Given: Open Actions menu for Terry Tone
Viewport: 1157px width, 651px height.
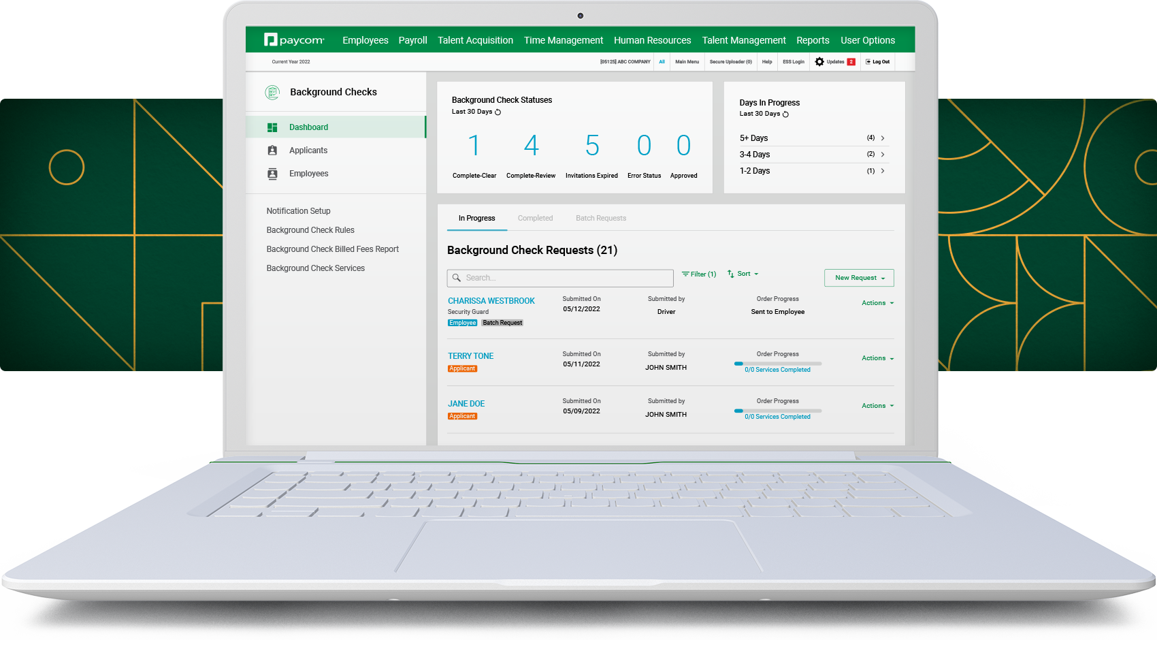Looking at the screenshot, I should pyautogui.click(x=877, y=358).
